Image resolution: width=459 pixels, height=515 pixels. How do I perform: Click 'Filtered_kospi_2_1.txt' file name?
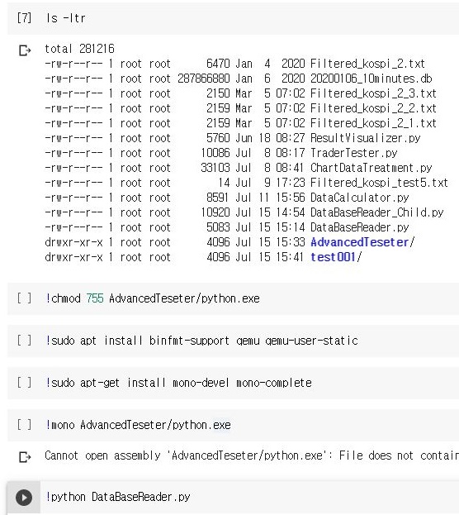click(373, 123)
